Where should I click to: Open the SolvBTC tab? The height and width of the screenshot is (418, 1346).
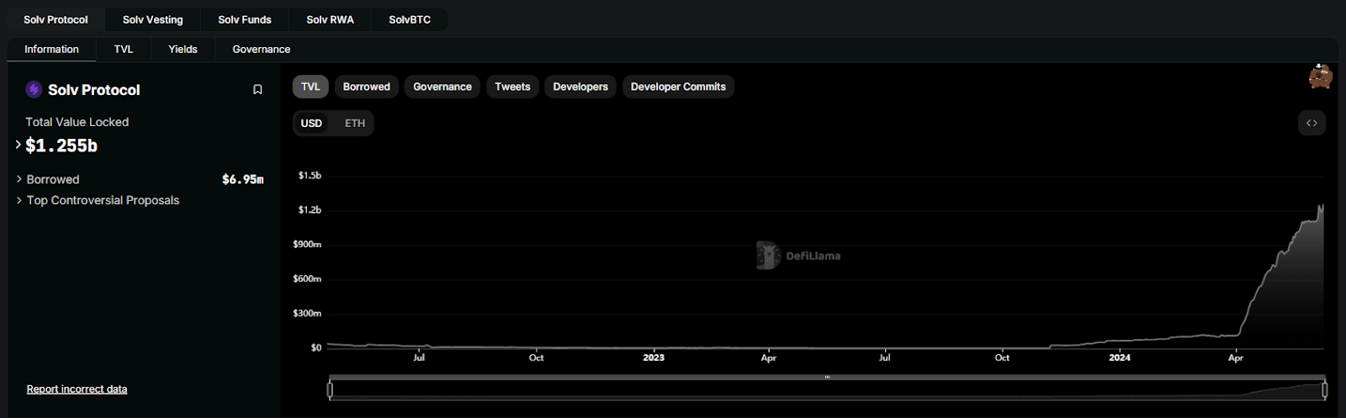pos(410,19)
